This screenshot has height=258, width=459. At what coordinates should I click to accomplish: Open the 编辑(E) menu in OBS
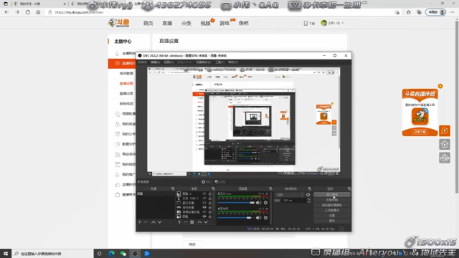[155, 62]
